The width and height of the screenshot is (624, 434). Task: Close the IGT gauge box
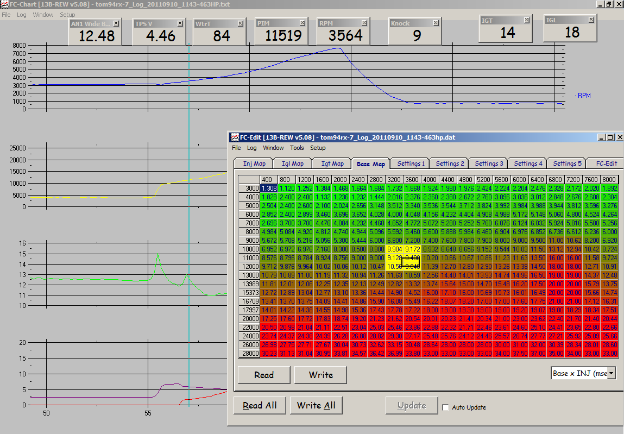pos(526,20)
